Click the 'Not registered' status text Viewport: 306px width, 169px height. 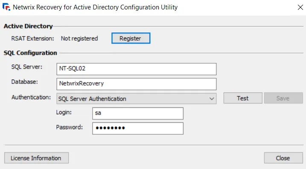tap(79, 39)
